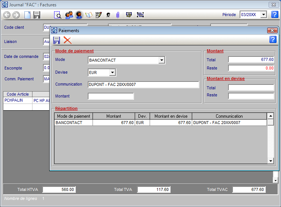281x207 pixels.
Task: Click the back arrow in main toolbar
Action: click(7, 15)
